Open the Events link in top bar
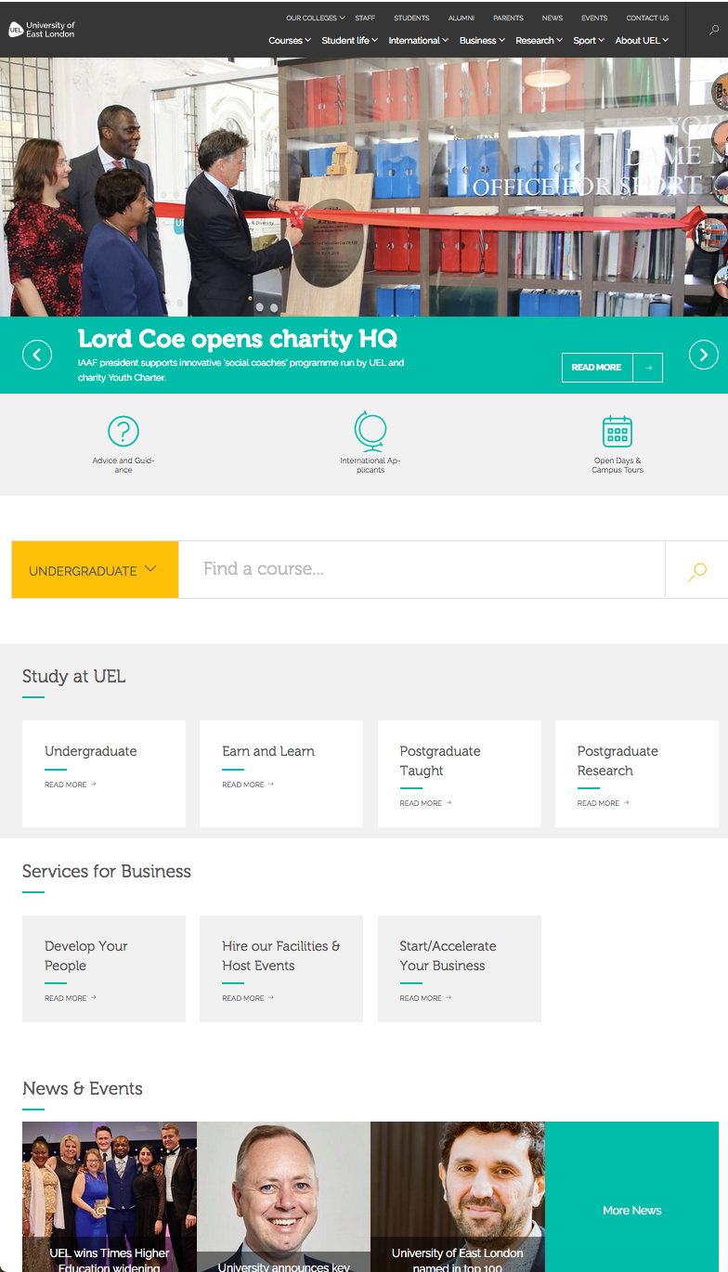Viewport: 728px width, 1272px height. [594, 18]
